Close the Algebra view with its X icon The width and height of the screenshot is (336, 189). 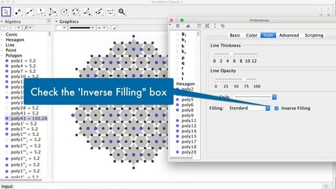(x=49, y=21)
